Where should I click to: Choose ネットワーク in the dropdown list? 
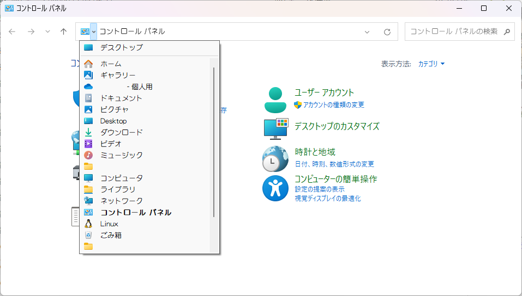pos(121,201)
